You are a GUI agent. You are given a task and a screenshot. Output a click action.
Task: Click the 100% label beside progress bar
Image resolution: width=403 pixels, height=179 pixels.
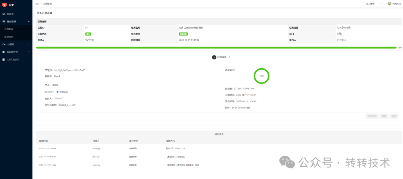(400, 48)
